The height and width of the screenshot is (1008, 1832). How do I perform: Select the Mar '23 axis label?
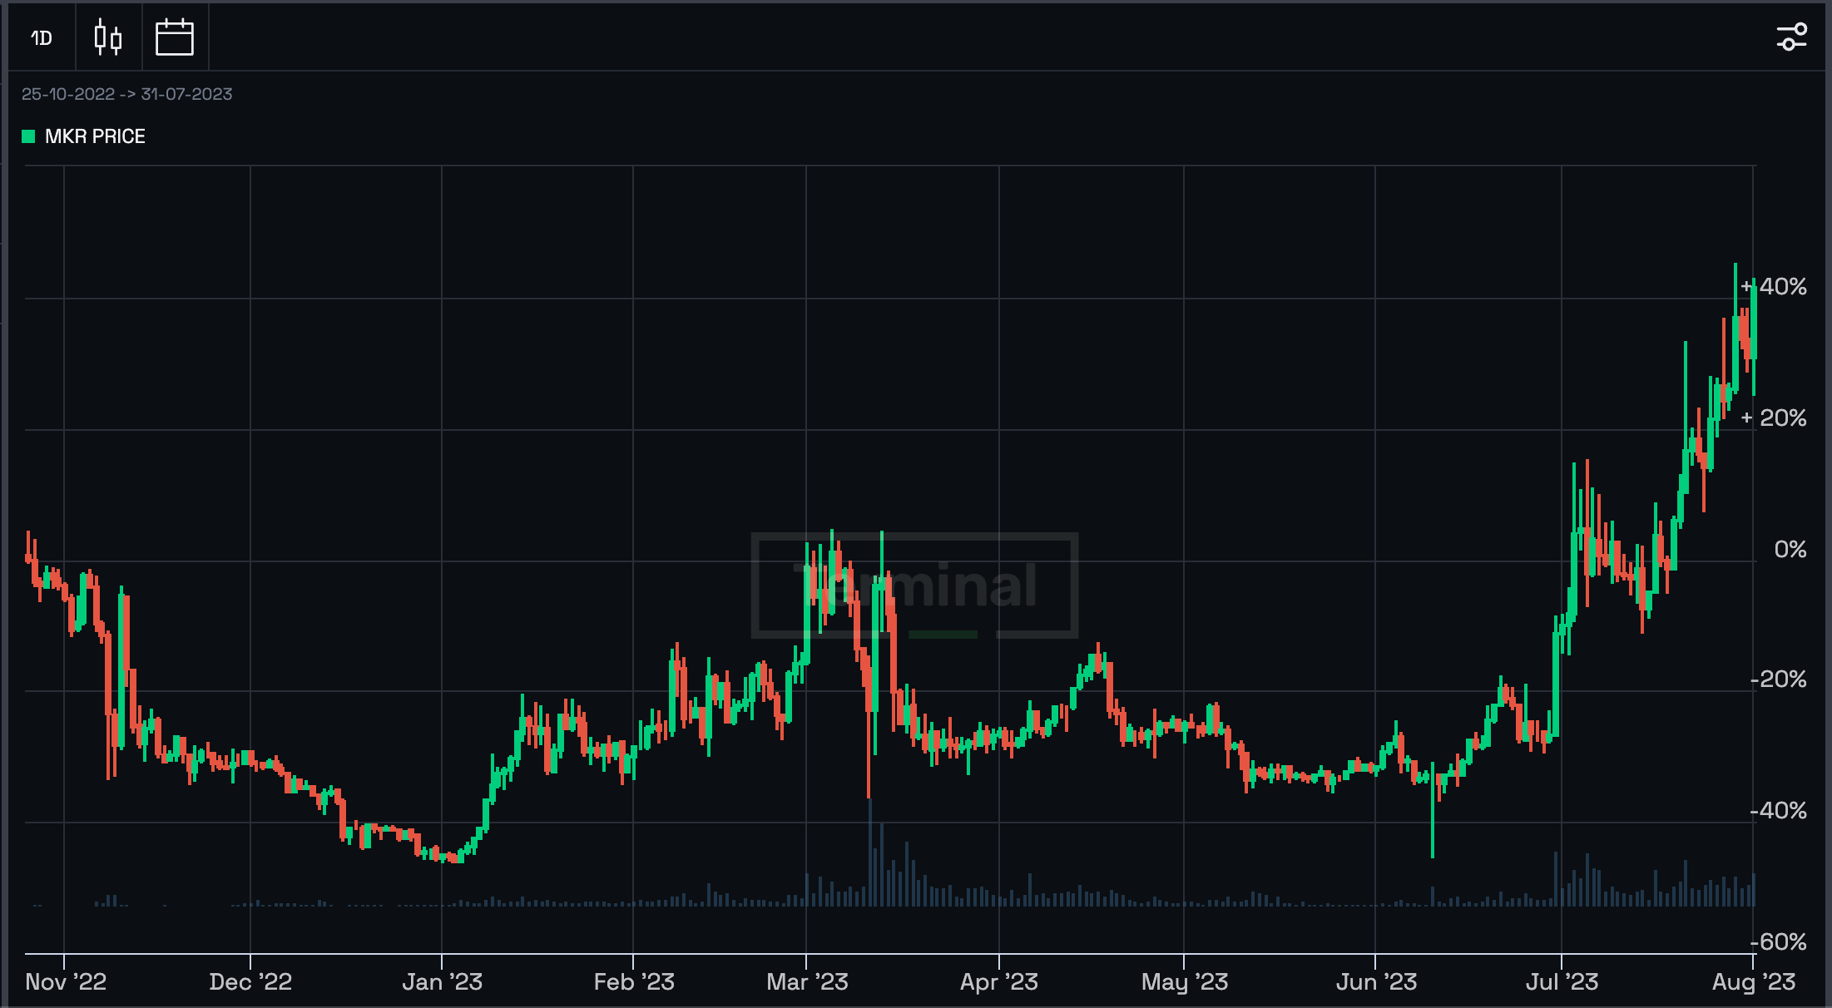tap(807, 982)
